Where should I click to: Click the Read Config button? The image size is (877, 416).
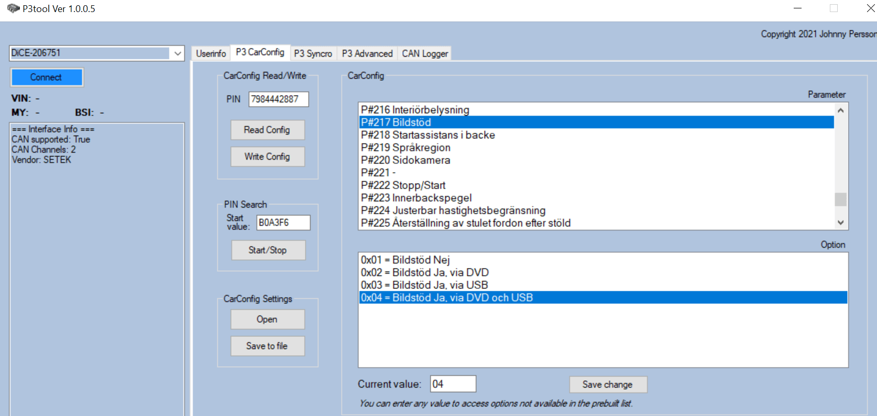[267, 130]
